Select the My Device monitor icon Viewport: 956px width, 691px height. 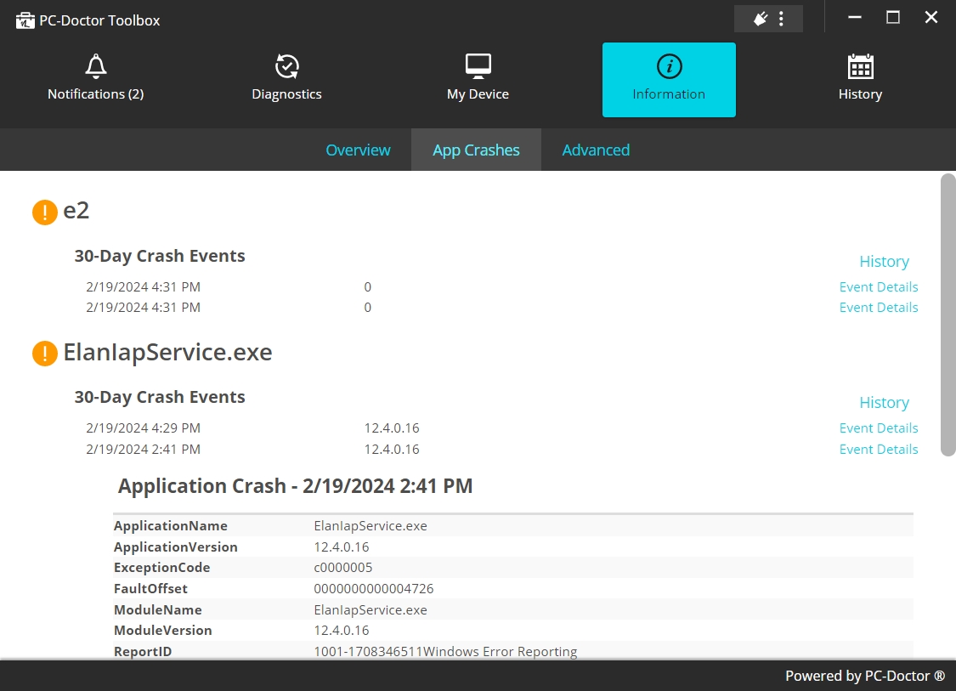pyautogui.click(x=478, y=66)
